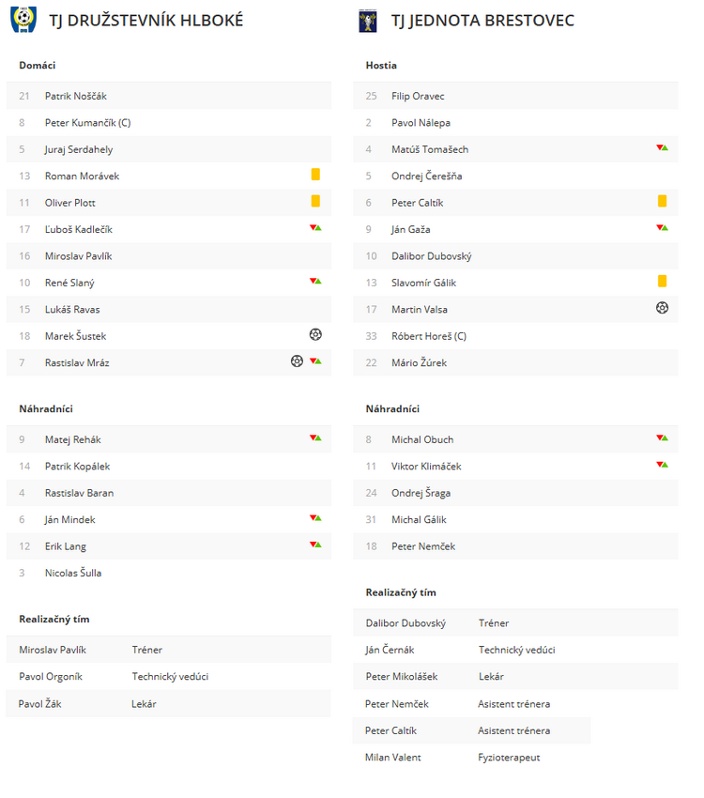
Task: Open player Róbert Horeš (C) entry
Action: coord(515,336)
